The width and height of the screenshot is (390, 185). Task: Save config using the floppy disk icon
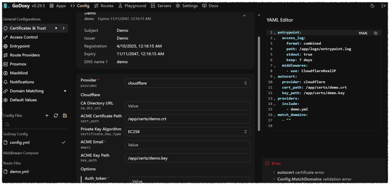[65, 115]
